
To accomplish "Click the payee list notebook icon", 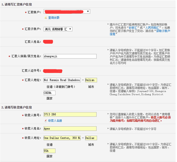I will tap(46, 121).
